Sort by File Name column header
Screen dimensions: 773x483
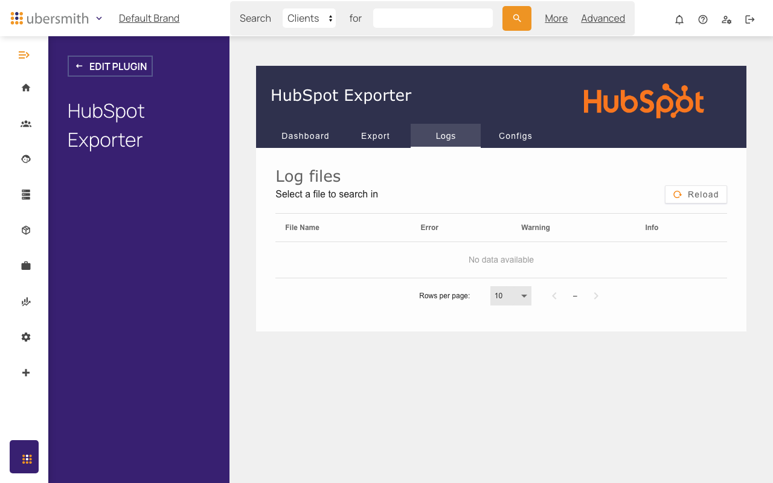click(x=302, y=228)
